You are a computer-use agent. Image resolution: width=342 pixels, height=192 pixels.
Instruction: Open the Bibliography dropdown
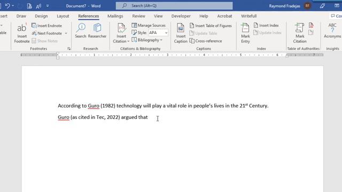[147, 40]
